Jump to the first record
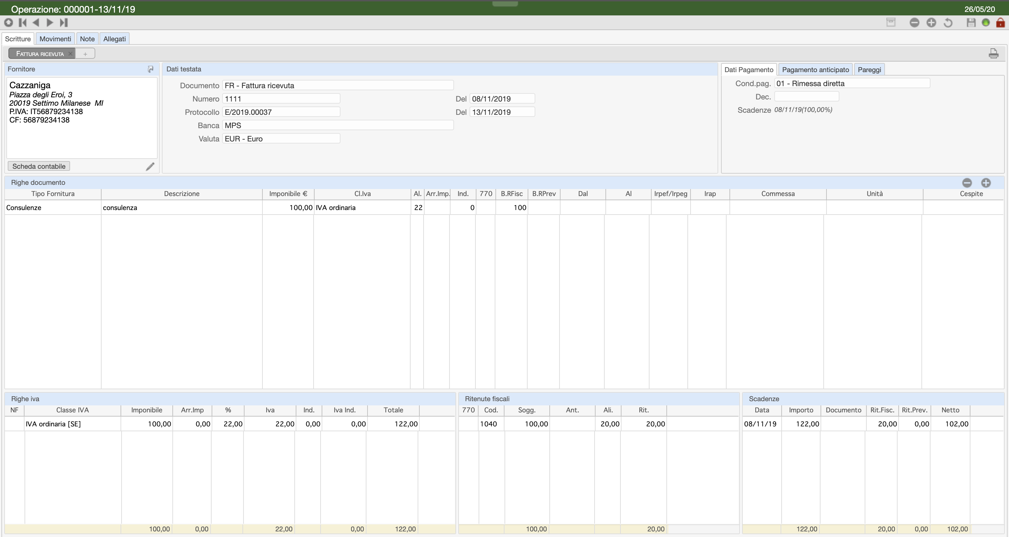This screenshot has width=1009, height=537. pos(23,22)
